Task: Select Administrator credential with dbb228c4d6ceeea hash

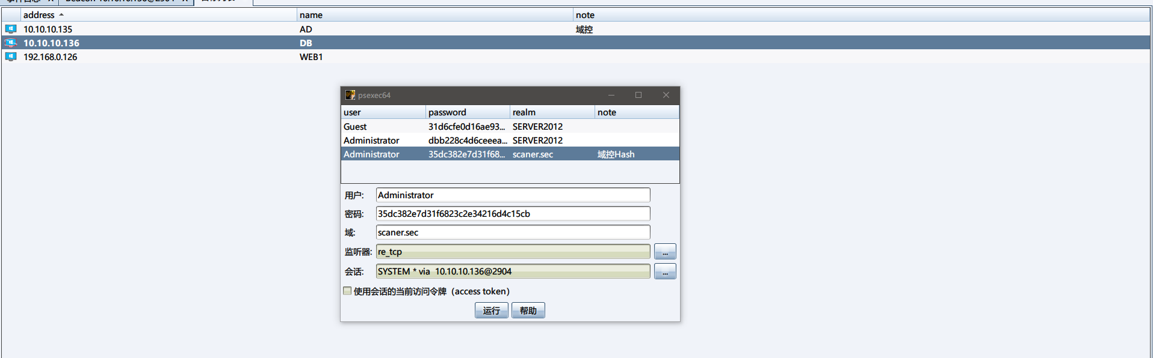Action: 510,141
